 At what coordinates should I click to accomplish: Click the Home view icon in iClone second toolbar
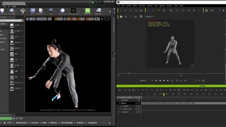click(x=121, y=17)
